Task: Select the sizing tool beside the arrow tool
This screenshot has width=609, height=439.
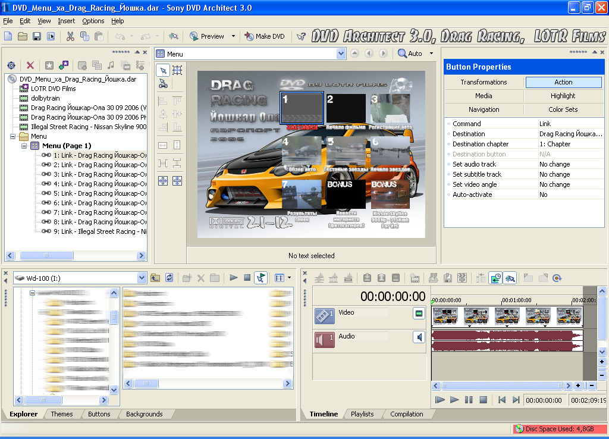Action: tap(177, 70)
